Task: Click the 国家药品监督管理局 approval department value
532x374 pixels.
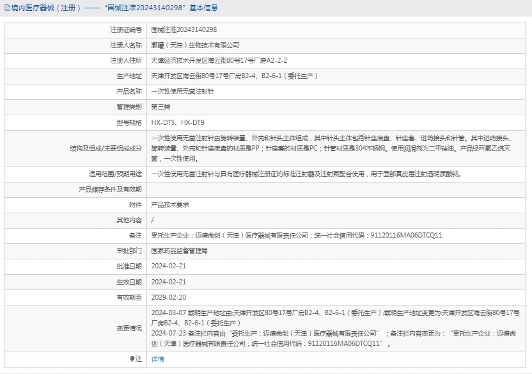Action: (x=179, y=250)
